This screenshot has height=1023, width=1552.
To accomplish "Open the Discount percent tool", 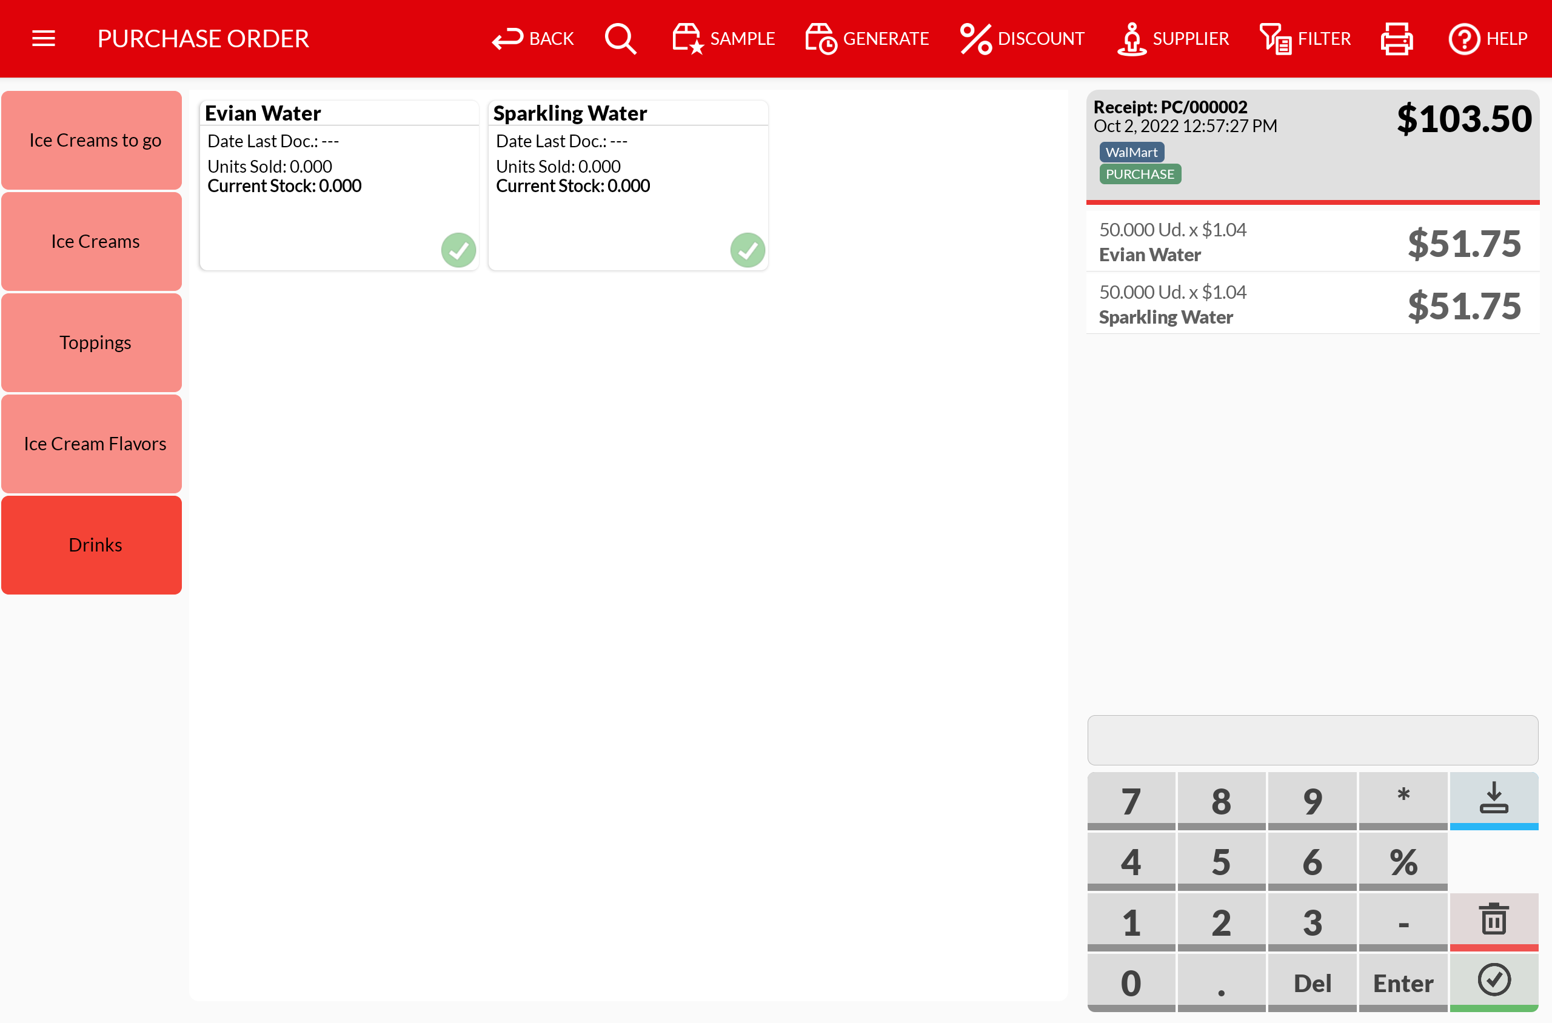I will 1022,39.
